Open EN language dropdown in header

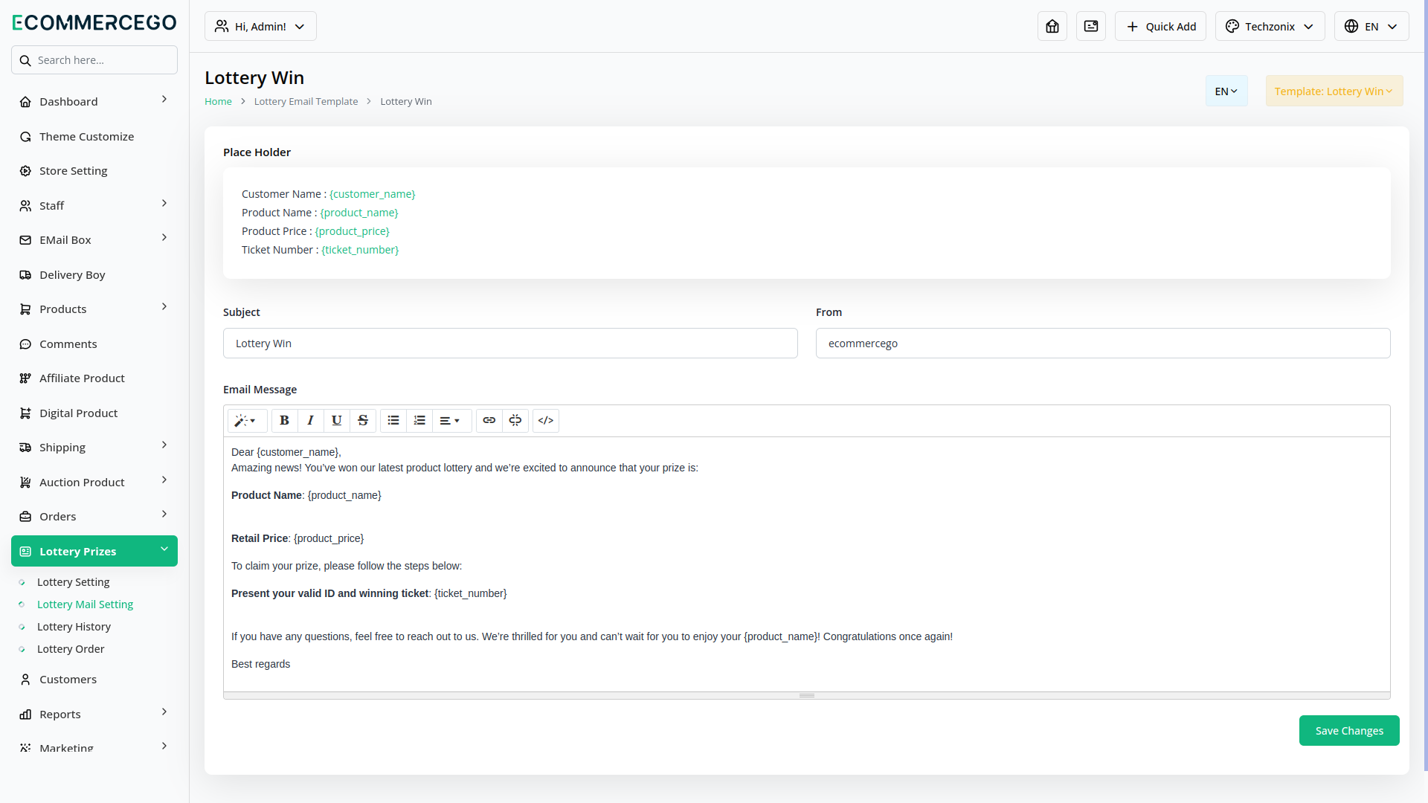(x=1371, y=26)
